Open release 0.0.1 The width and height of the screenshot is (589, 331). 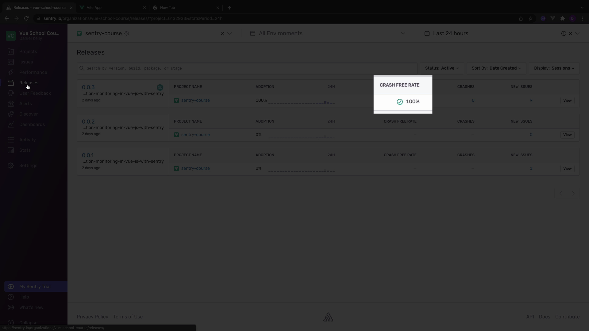point(88,155)
